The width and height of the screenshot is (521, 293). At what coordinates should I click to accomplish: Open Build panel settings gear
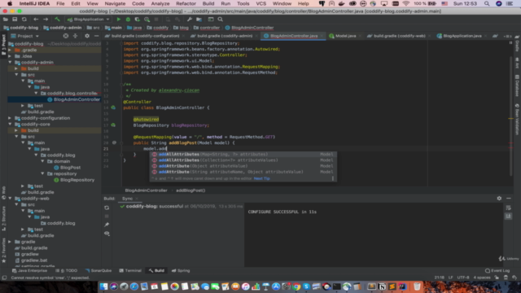click(499, 199)
